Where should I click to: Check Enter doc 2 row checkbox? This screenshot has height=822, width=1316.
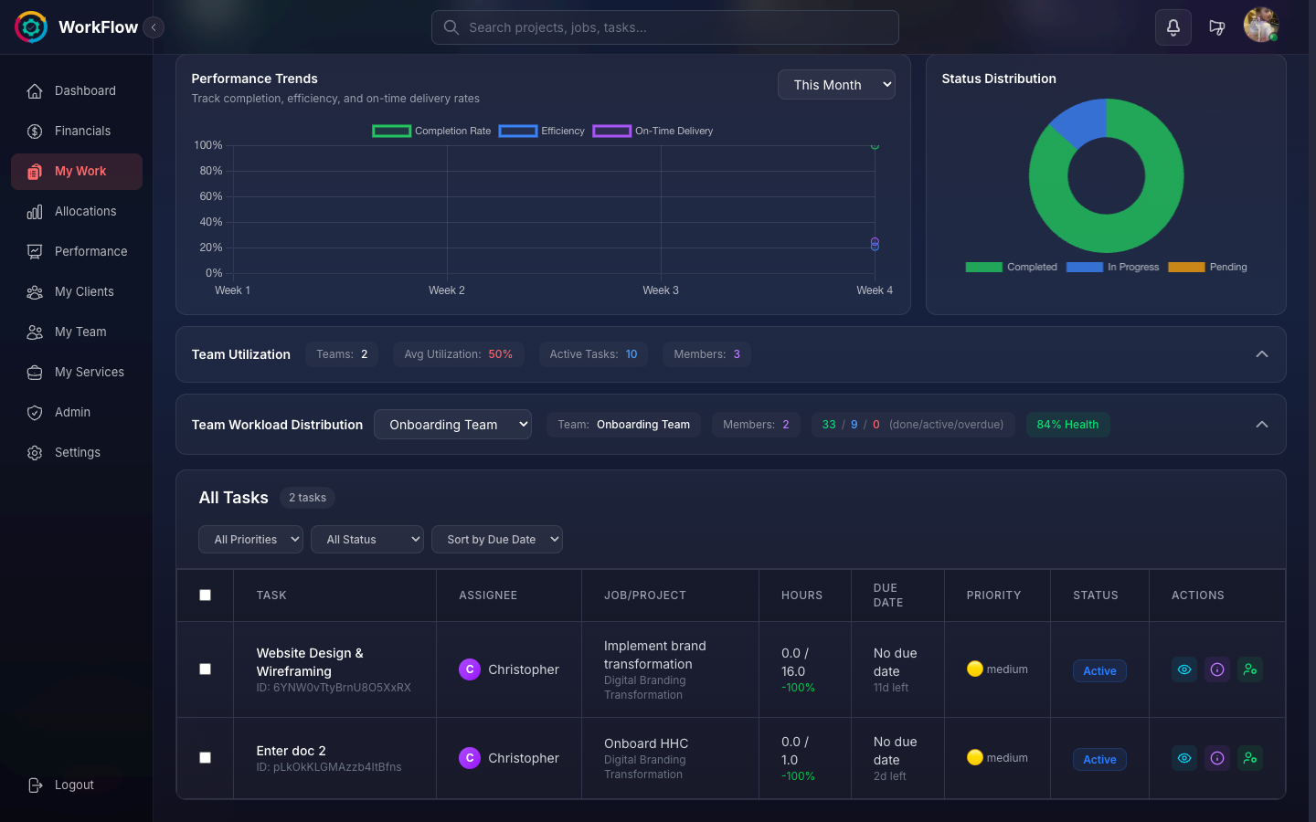click(205, 757)
